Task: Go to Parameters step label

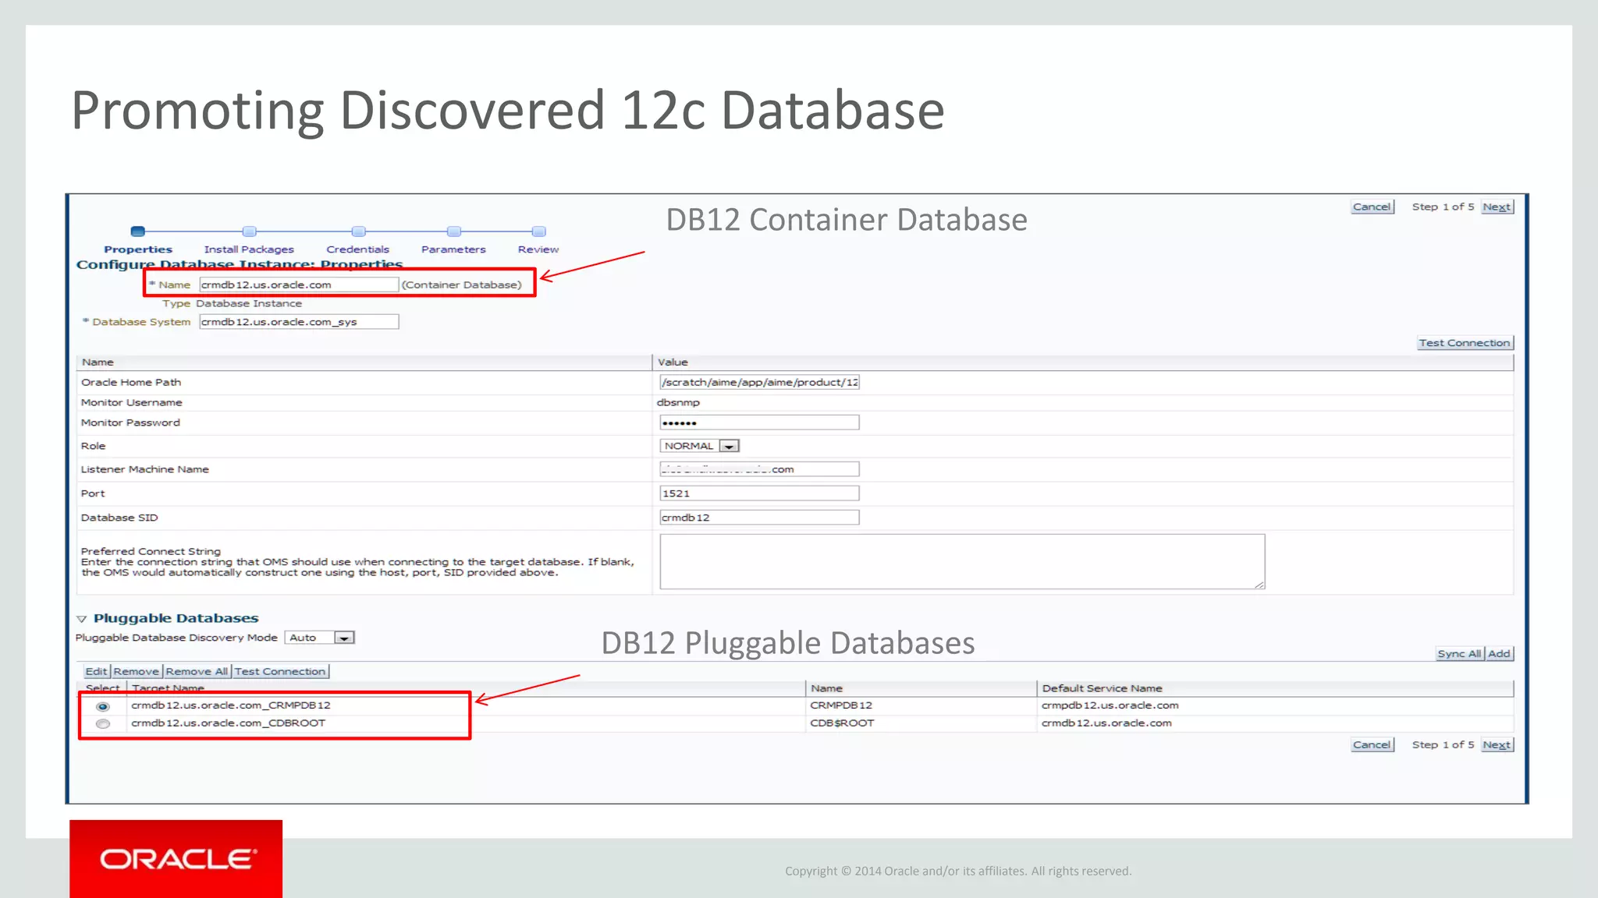Action: (453, 249)
